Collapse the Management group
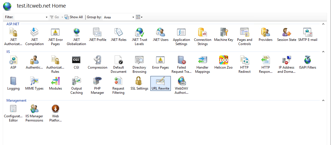The width and height of the screenshot is (331, 145). [x=323, y=100]
